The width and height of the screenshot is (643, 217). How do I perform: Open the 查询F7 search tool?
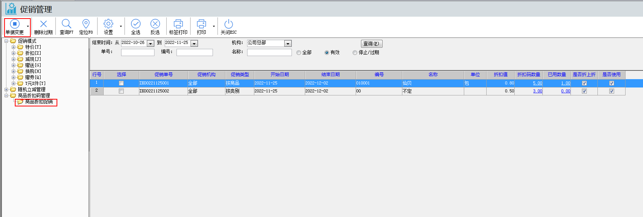(x=66, y=24)
